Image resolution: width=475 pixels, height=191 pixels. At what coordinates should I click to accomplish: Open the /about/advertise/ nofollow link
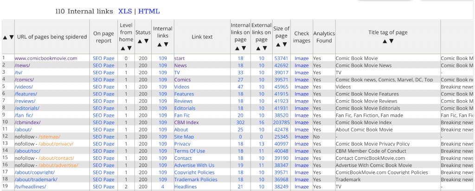58,166
